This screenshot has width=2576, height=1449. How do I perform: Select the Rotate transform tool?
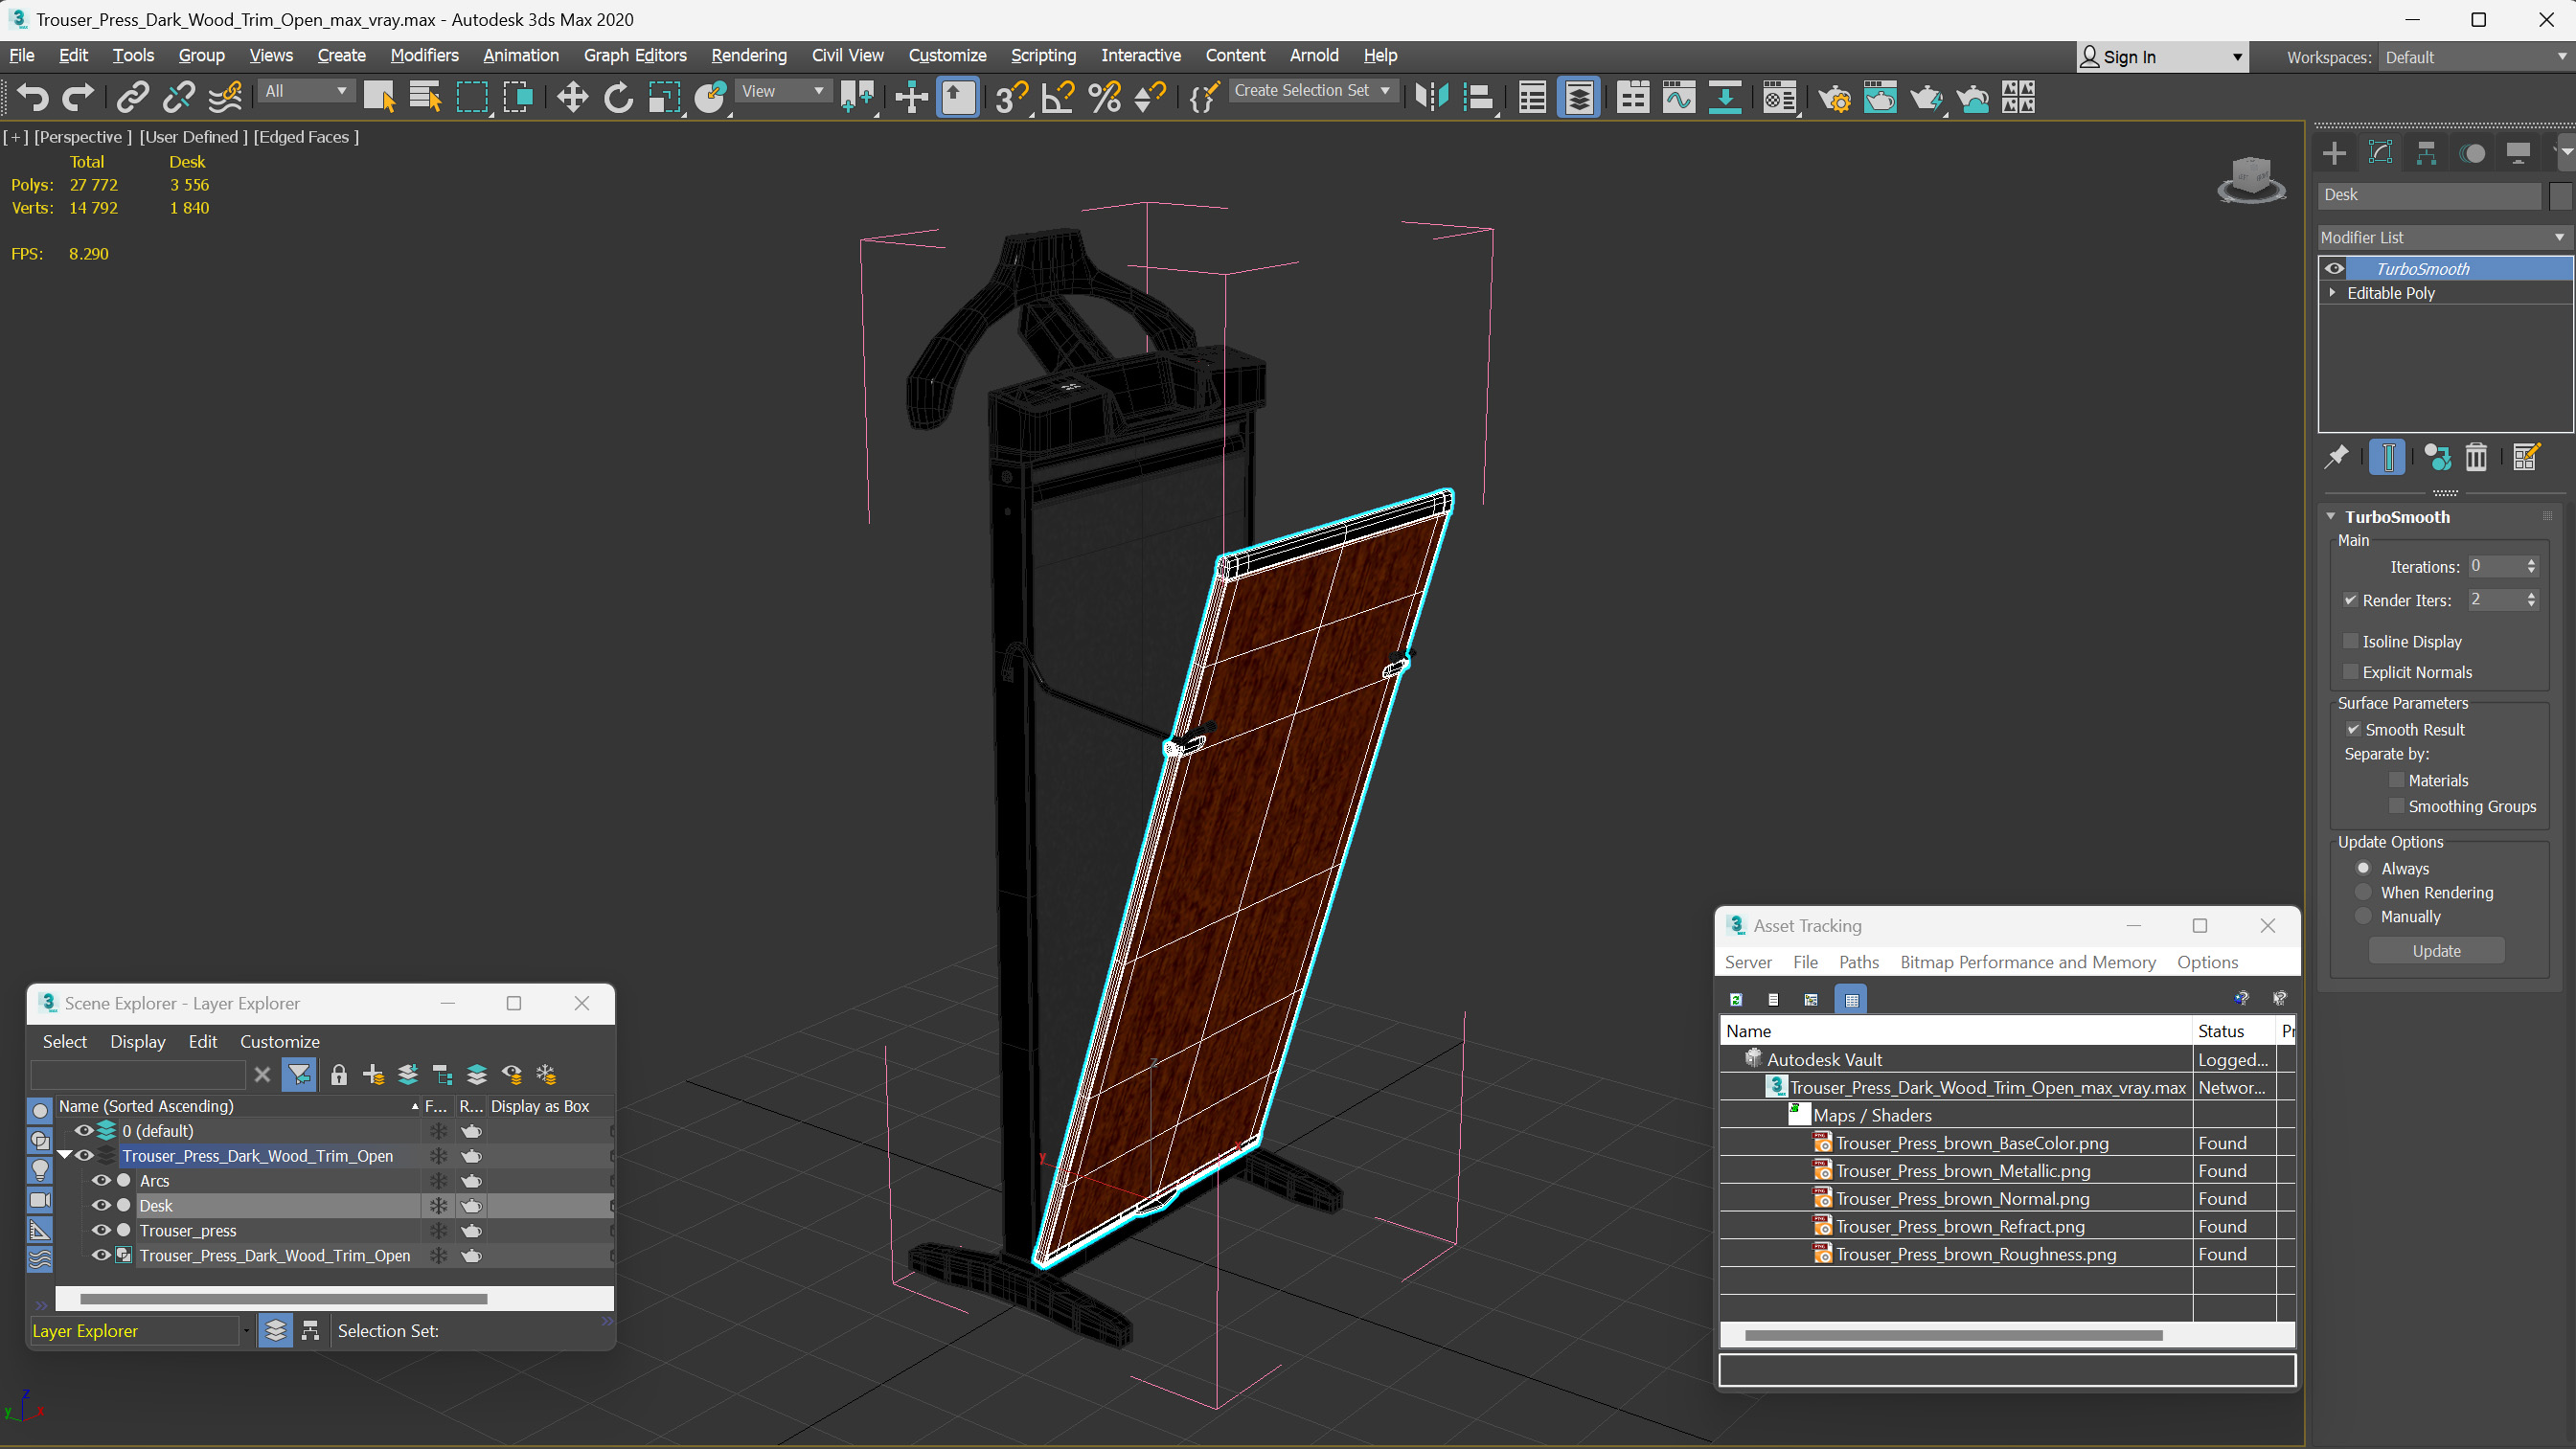(x=618, y=97)
